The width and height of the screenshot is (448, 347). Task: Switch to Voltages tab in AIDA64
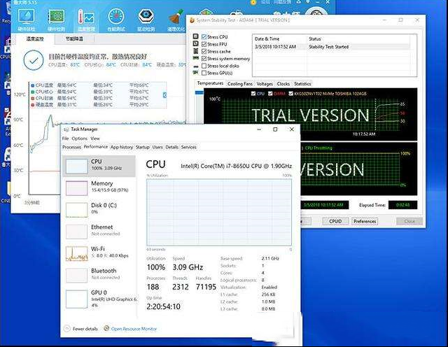click(x=265, y=84)
